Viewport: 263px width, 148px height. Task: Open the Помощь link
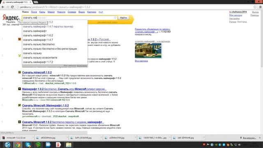pos(254,15)
